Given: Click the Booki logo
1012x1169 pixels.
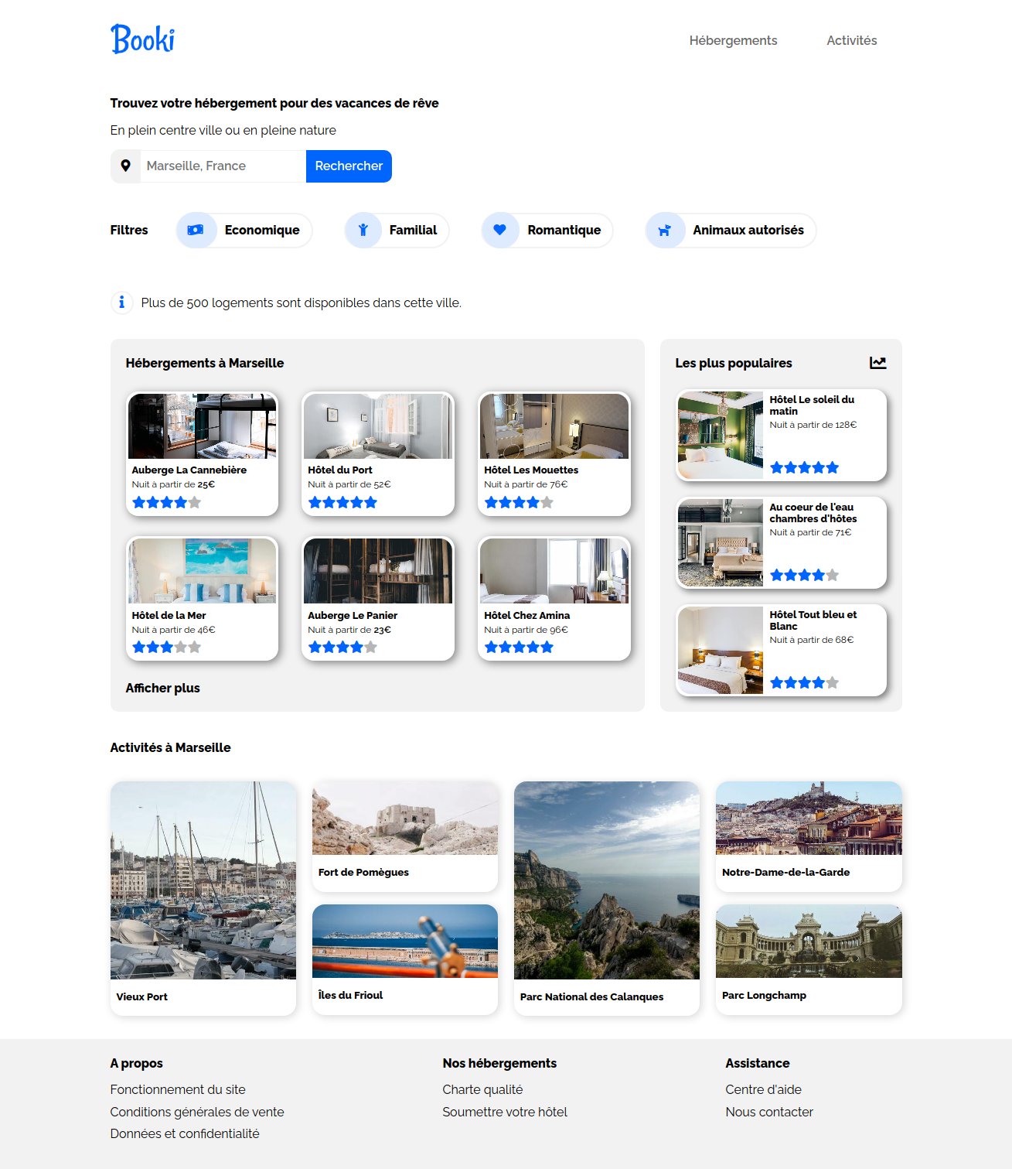Looking at the screenshot, I should [143, 39].
